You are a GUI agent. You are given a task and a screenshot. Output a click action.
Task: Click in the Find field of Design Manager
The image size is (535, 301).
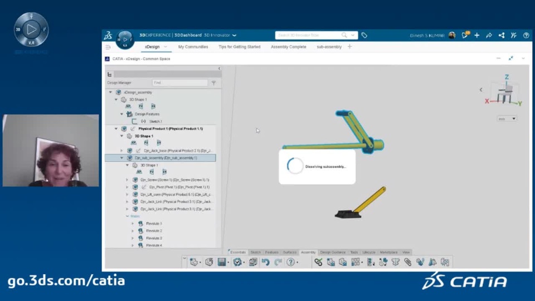180,82
